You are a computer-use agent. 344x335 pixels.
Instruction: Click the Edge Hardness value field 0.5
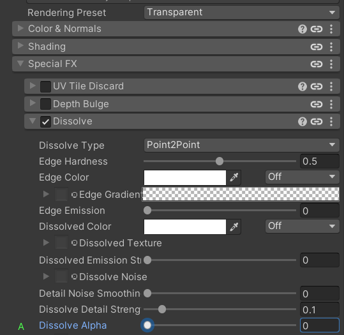pos(320,161)
